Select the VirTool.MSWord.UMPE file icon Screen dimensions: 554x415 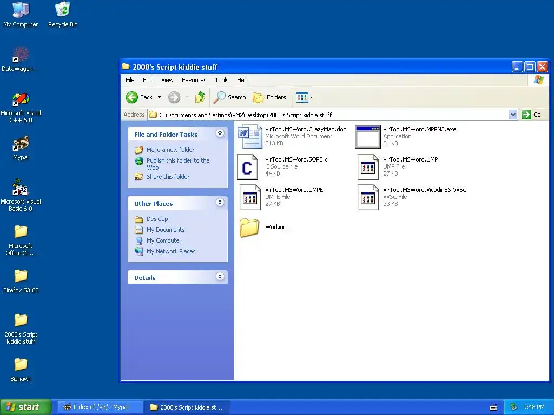tap(250, 197)
